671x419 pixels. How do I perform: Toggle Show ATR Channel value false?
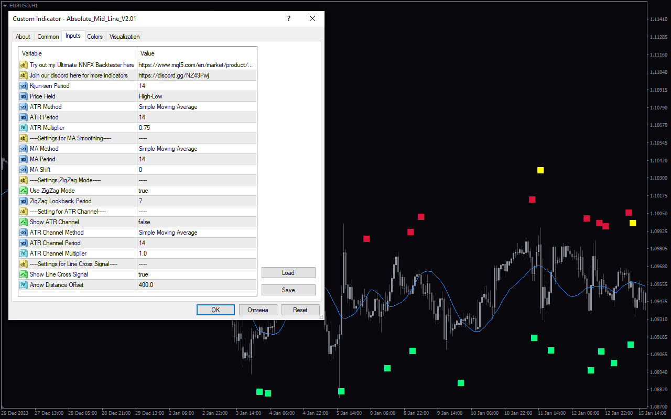pyautogui.click(x=197, y=222)
